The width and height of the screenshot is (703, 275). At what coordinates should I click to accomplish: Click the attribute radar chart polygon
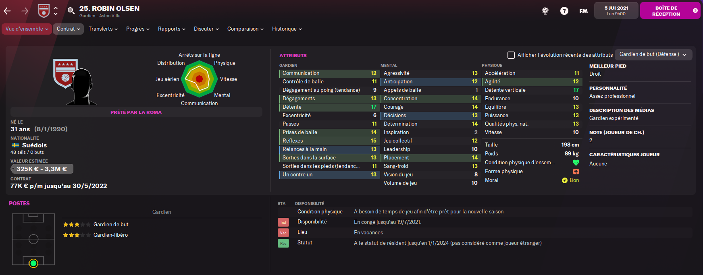point(199,79)
